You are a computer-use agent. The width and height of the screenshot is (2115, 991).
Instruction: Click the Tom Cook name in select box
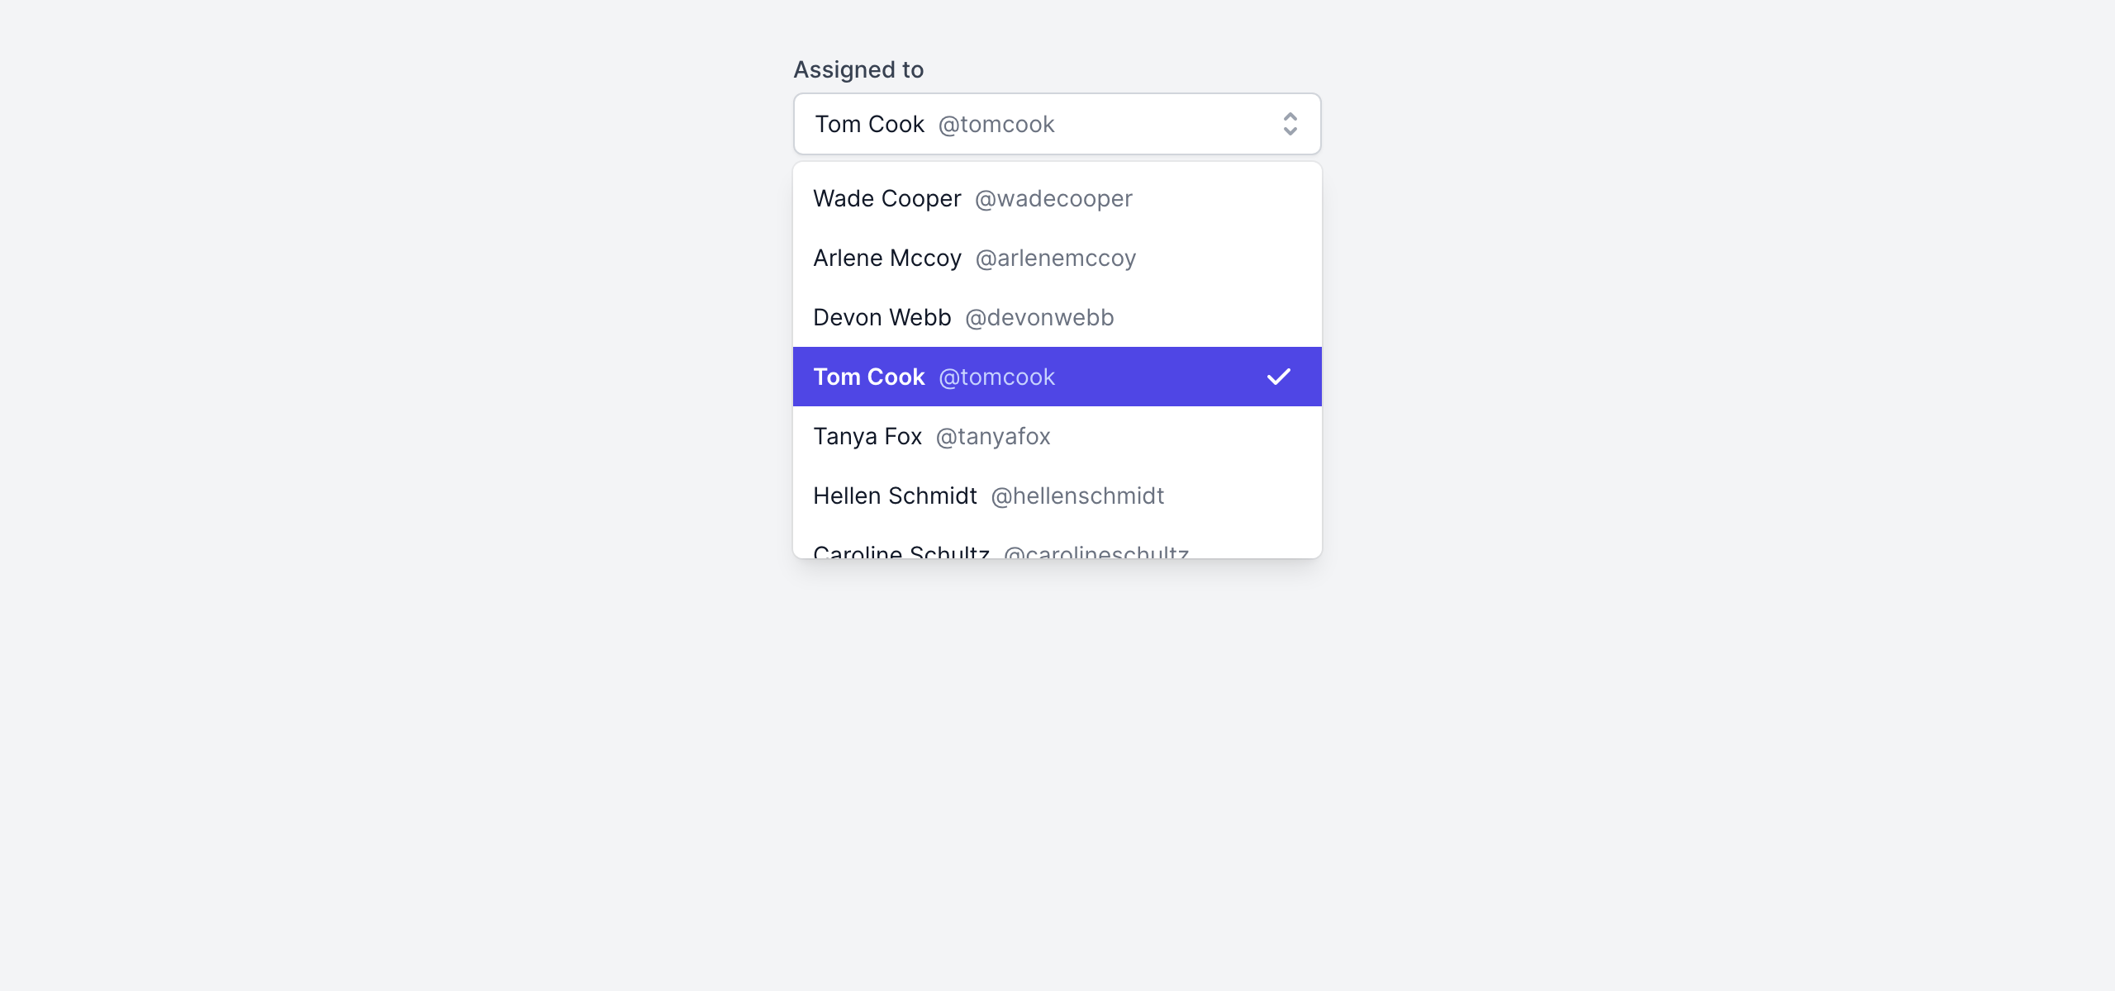pyautogui.click(x=869, y=124)
